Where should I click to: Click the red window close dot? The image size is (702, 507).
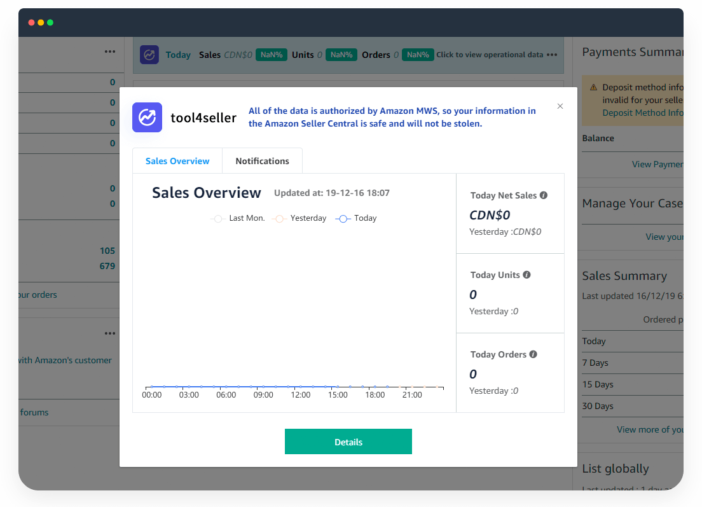[x=31, y=22]
